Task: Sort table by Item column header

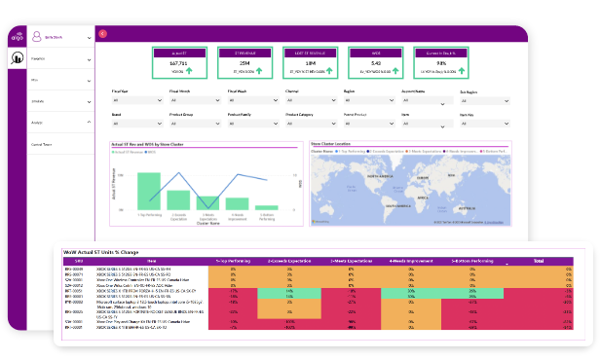Action: point(151,261)
